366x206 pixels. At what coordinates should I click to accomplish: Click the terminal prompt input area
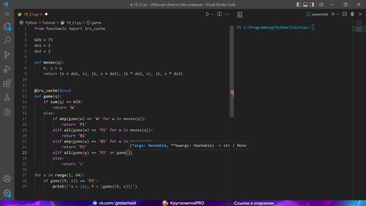(x=313, y=27)
